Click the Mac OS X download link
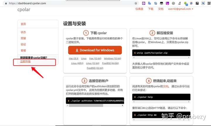This screenshot has width=211, height=126. point(74,59)
